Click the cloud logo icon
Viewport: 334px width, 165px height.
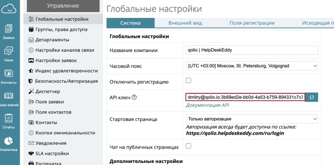(x=8, y=9)
